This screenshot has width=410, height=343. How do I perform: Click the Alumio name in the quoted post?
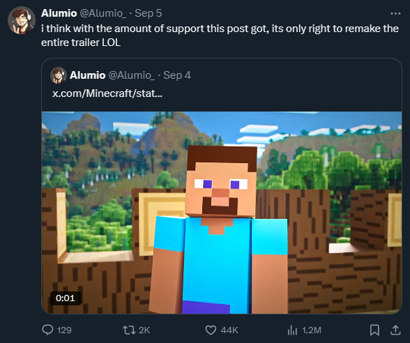[x=88, y=75]
